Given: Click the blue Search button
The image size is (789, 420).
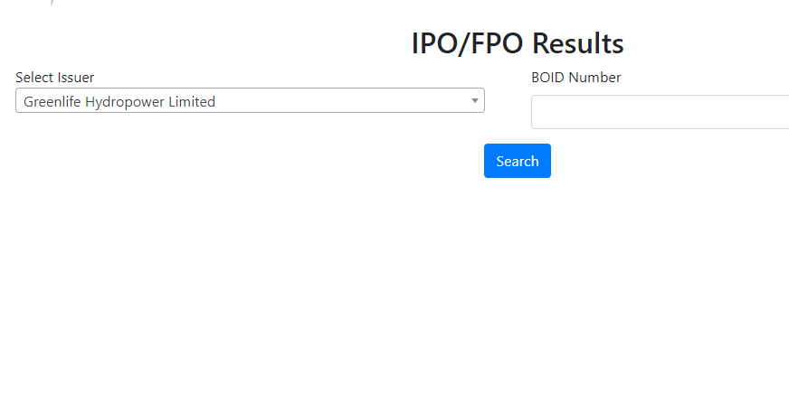Looking at the screenshot, I should (518, 161).
